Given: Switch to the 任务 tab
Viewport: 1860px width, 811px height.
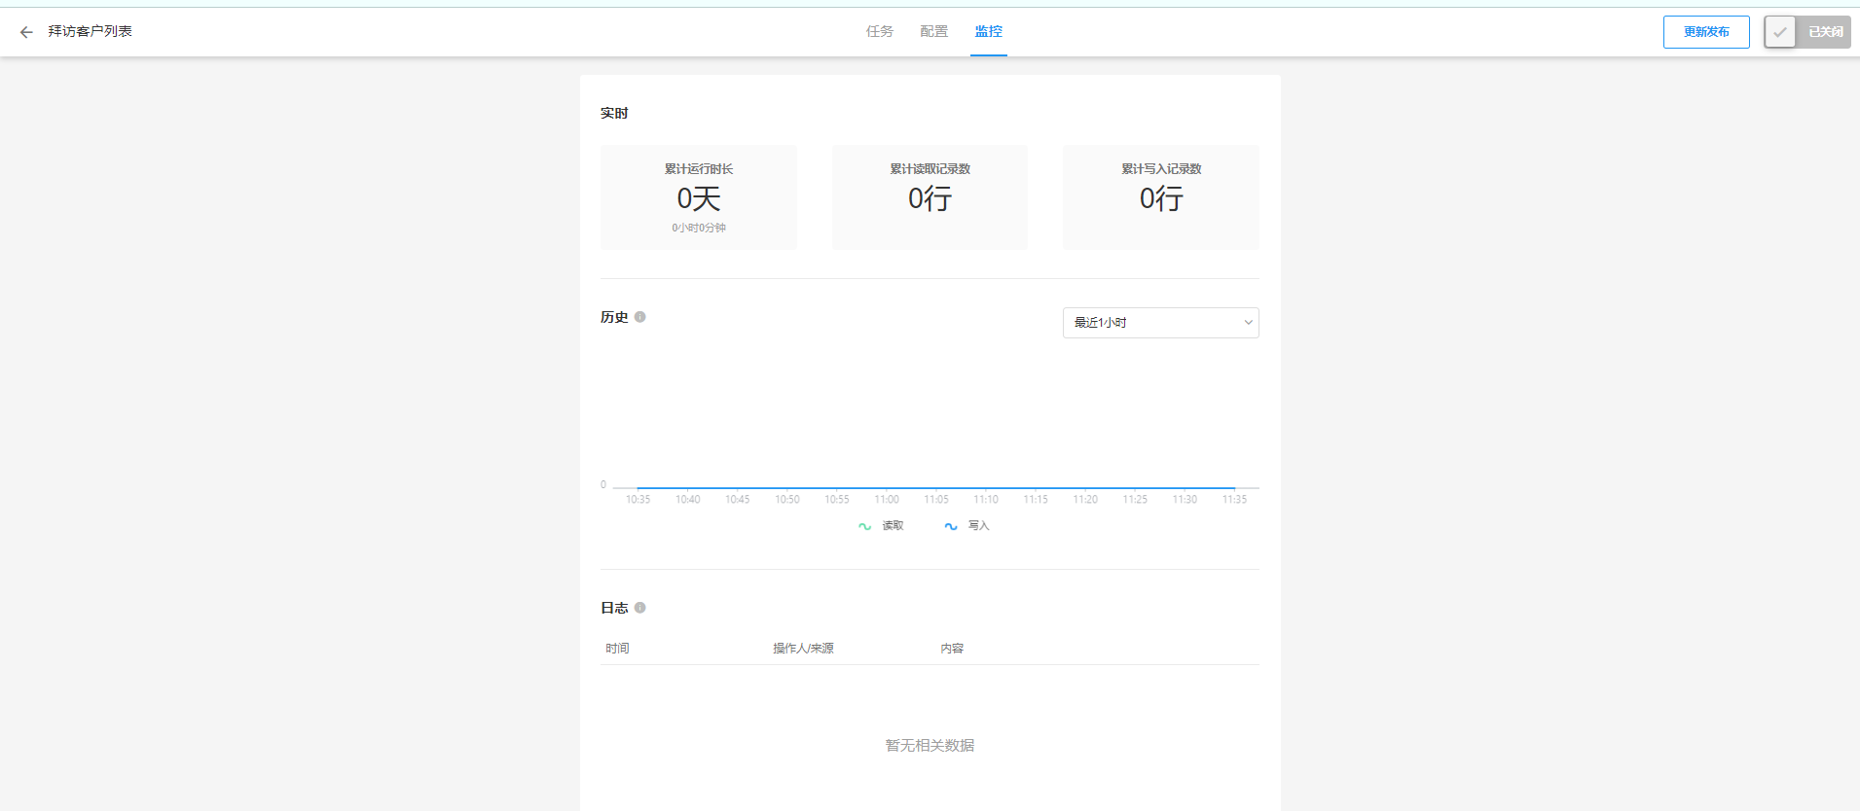Looking at the screenshot, I should [x=880, y=32].
